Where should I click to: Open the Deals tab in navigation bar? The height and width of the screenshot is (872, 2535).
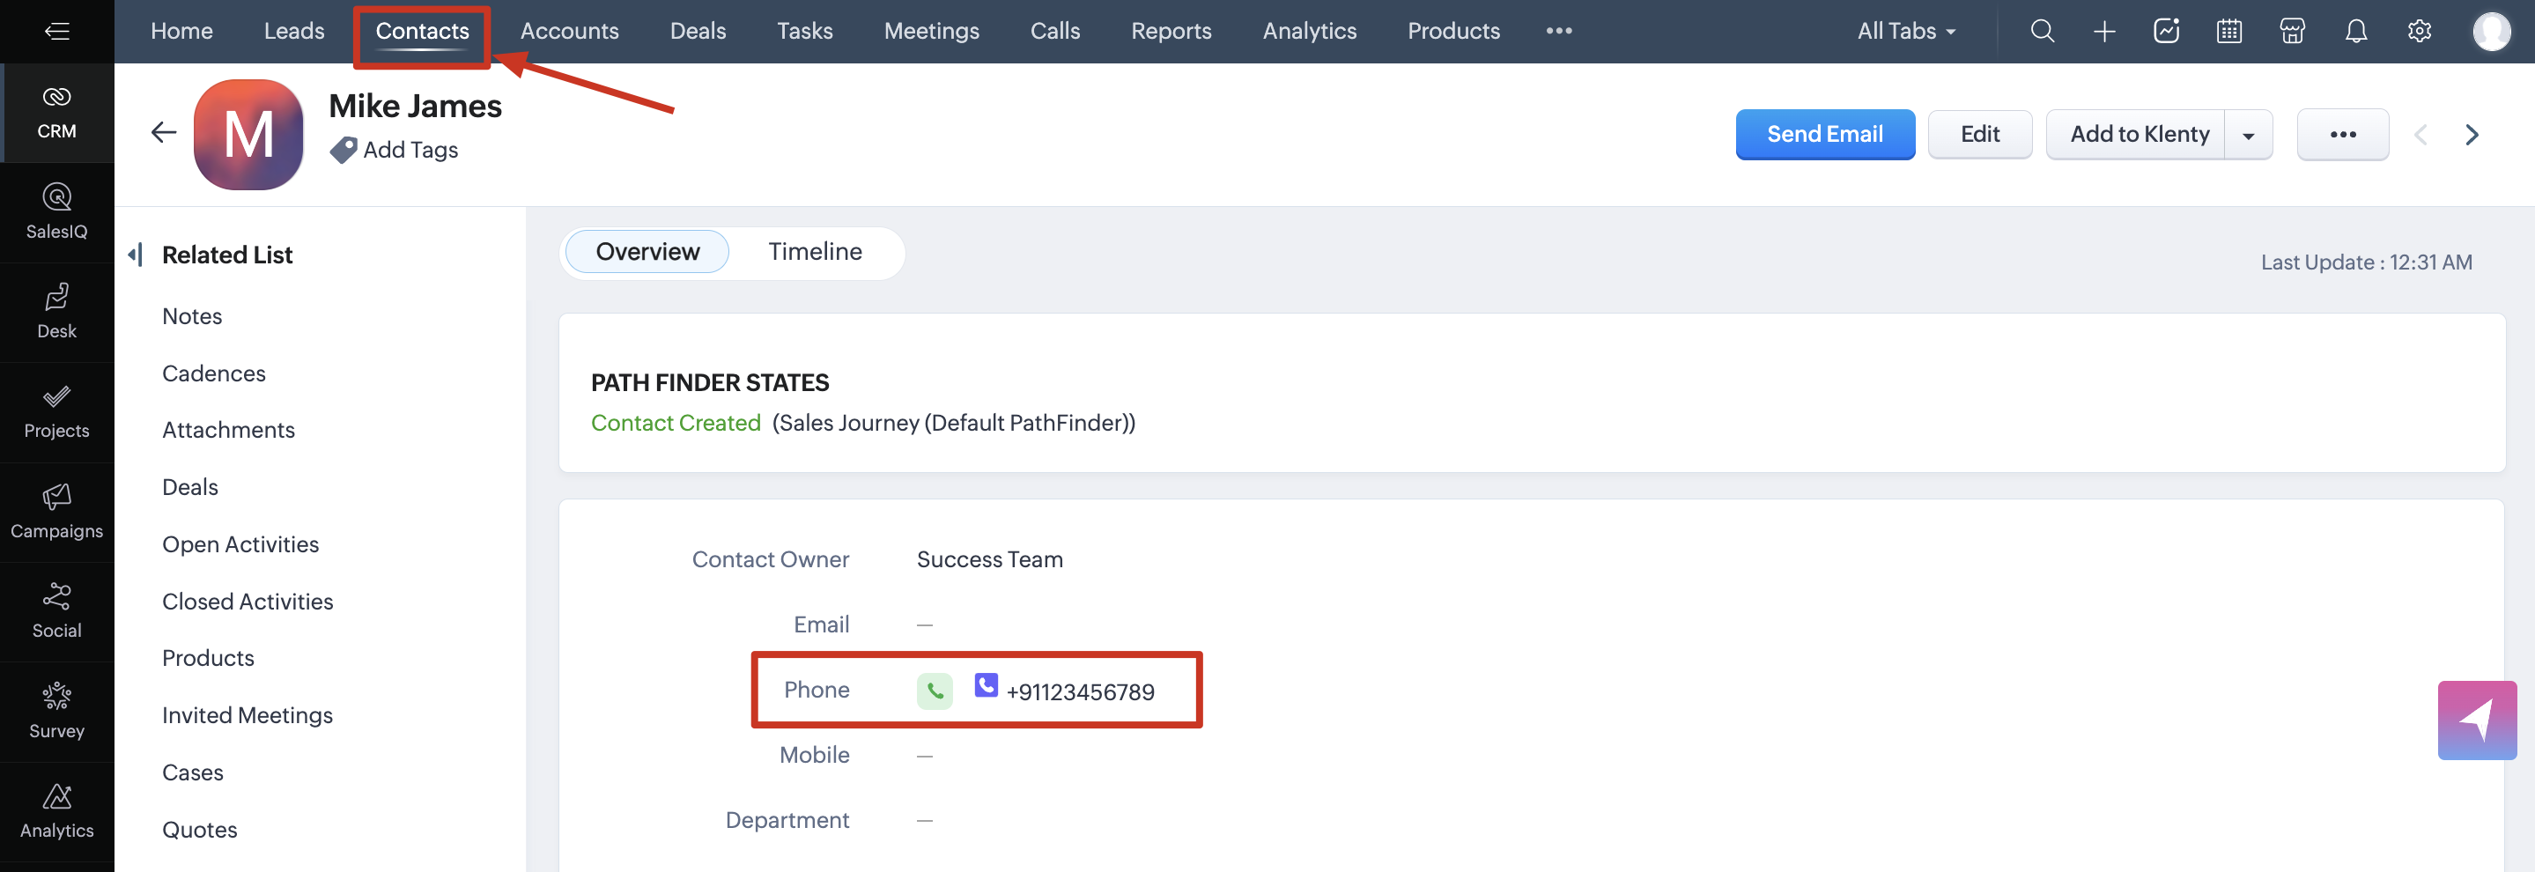pyautogui.click(x=698, y=32)
